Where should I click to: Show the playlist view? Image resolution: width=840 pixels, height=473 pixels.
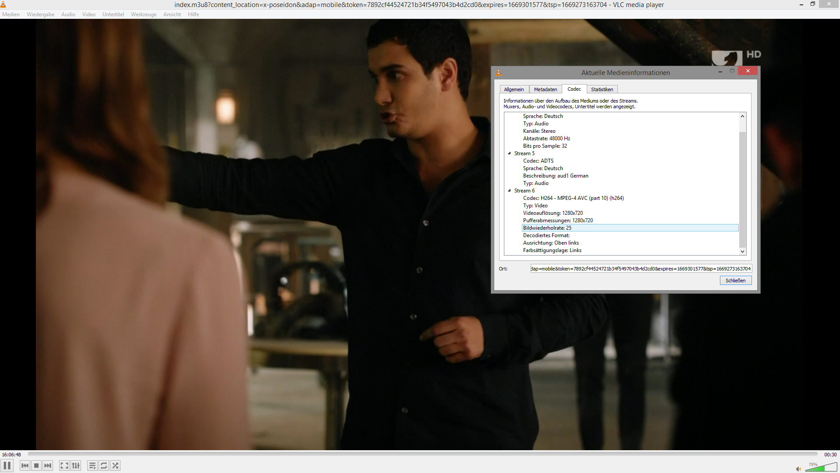(92, 466)
